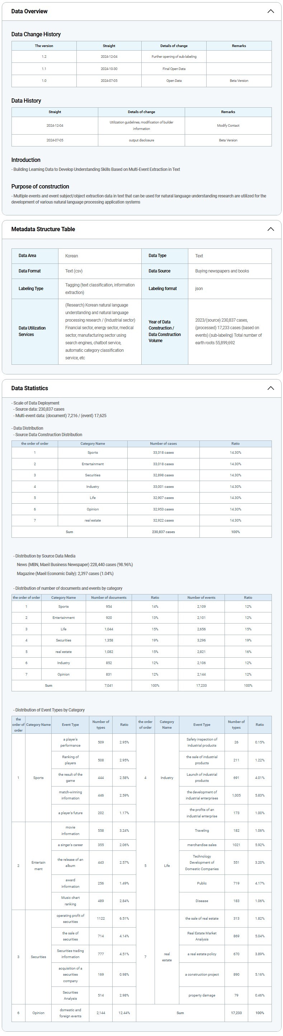Click the 'Modify Contact' remark cell

click(228, 126)
